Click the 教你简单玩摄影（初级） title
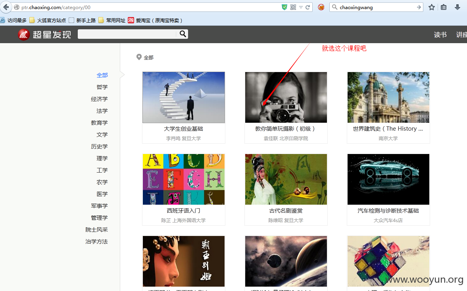 click(x=286, y=129)
